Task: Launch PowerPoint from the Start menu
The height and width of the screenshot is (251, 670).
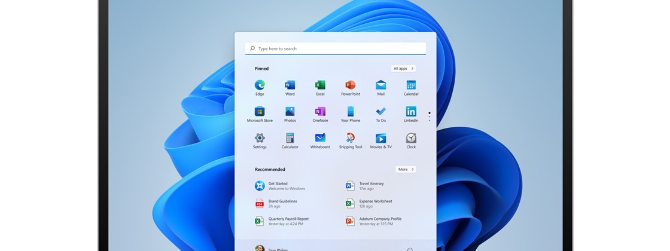Action: point(351,87)
